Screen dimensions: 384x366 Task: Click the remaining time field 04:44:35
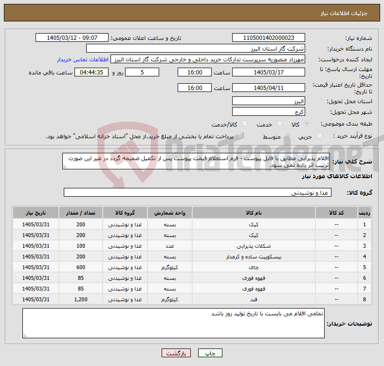[x=91, y=72]
